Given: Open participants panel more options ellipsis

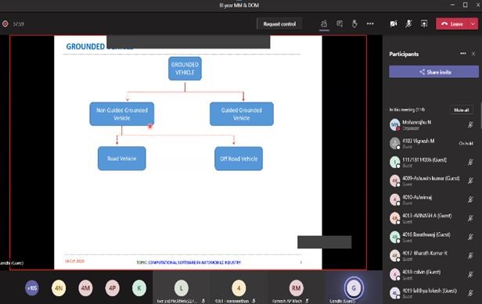Looking at the screenshot, I should pyautogui.click(x=463, y=53).
